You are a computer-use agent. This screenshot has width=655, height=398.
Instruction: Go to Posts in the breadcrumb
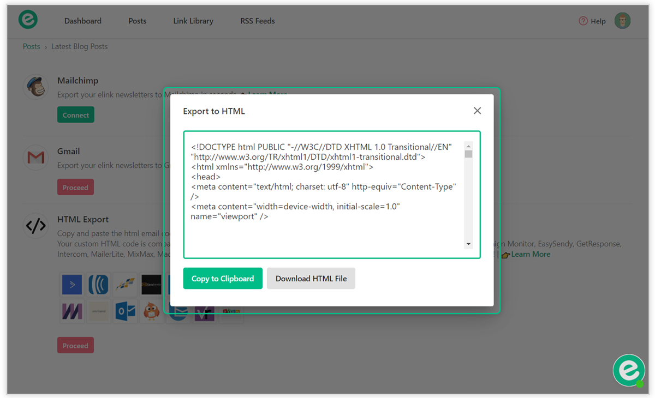tap(32, 46)
